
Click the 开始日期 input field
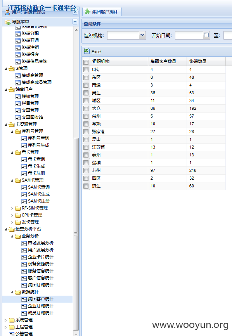[189, 35]
